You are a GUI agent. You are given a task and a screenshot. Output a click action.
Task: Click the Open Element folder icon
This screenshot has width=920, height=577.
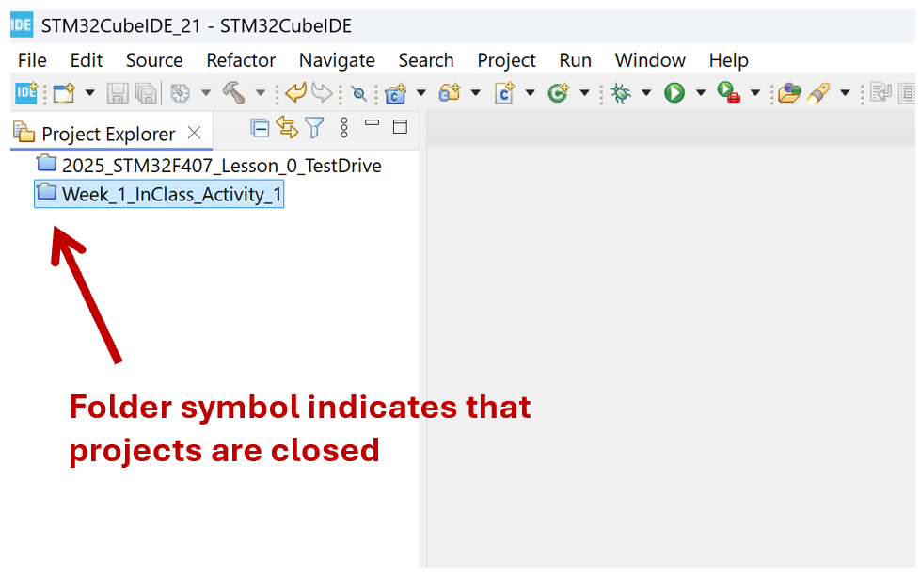coord(789,93)
